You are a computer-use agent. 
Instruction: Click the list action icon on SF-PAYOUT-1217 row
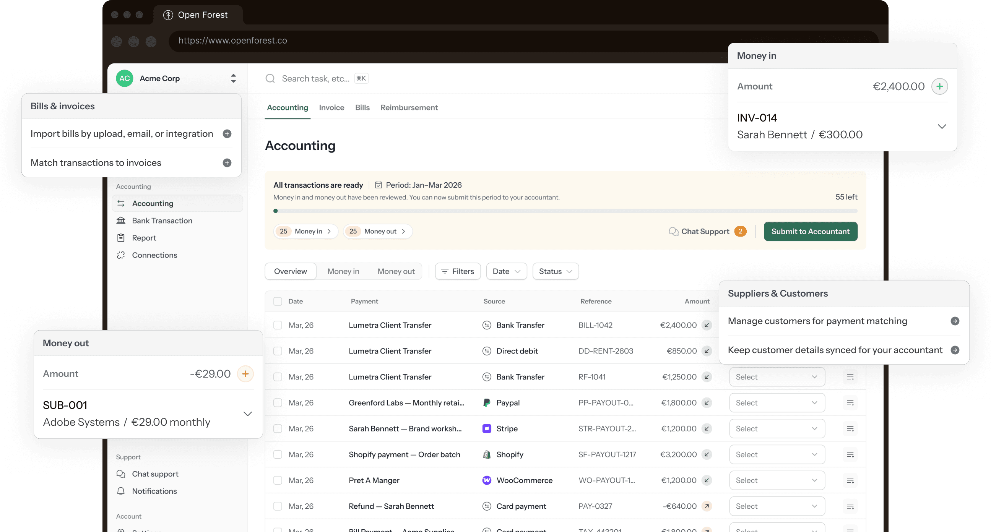pyautogui.click(x=850, y=455)
